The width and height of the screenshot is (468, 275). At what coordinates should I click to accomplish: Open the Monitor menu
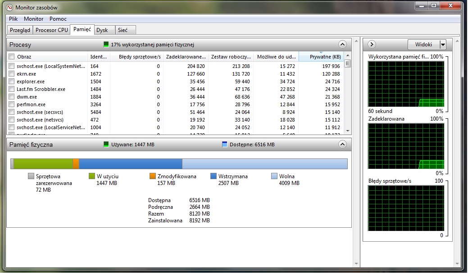pyautogui.click(x=34, y=19)
